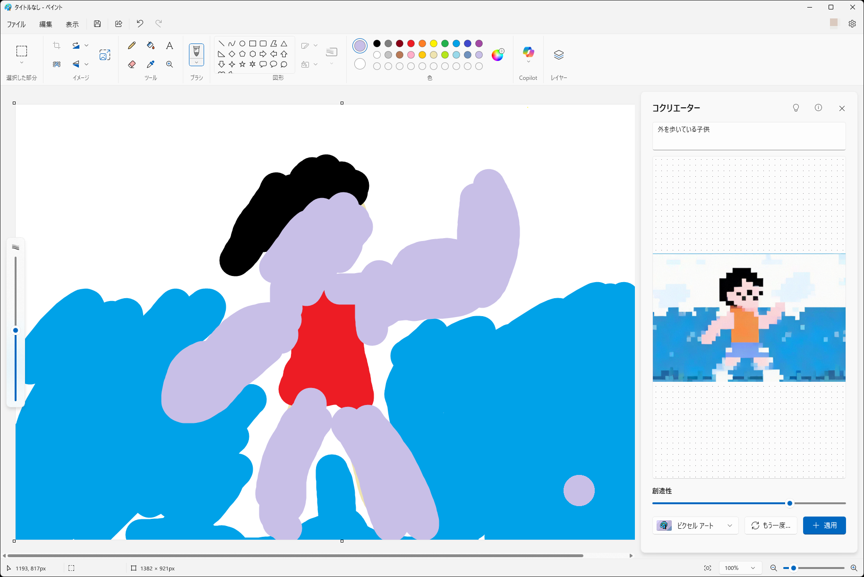Apply the generated image with 適用 button
This screenshot has width=864, height=577.
pos(824,525)
